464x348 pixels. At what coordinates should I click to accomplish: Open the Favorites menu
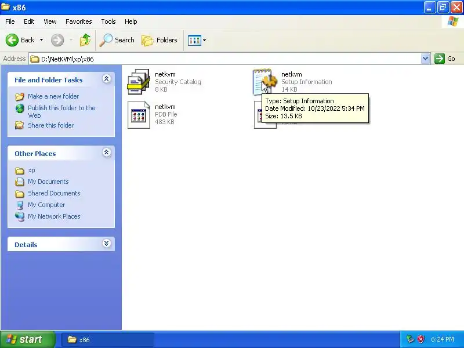(x=79, y=21)
